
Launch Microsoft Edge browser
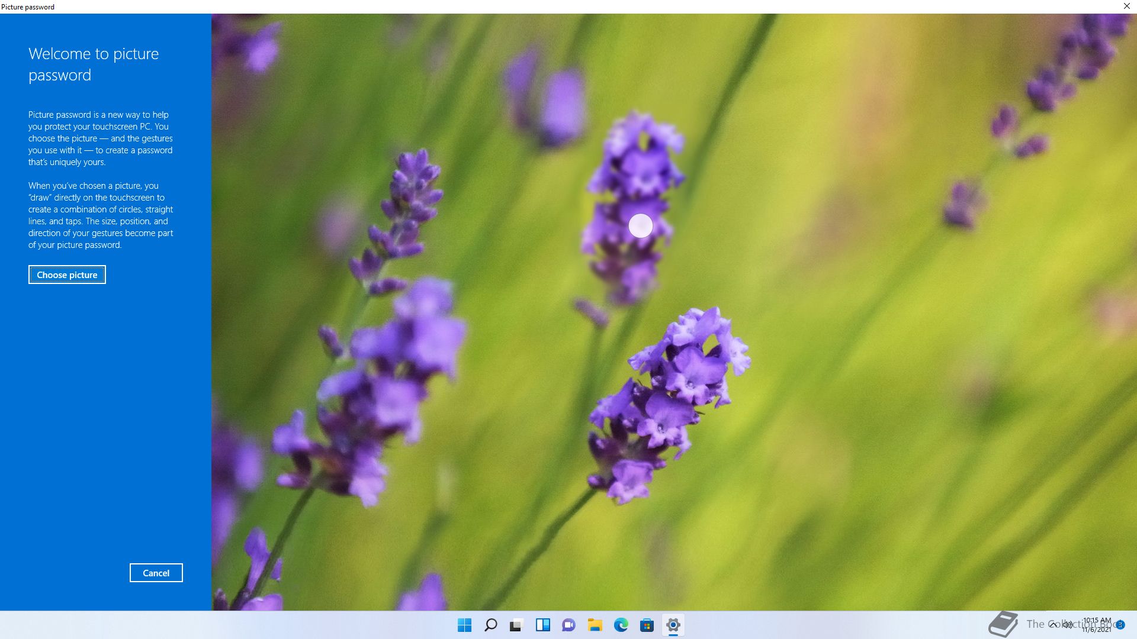(621, 625)
